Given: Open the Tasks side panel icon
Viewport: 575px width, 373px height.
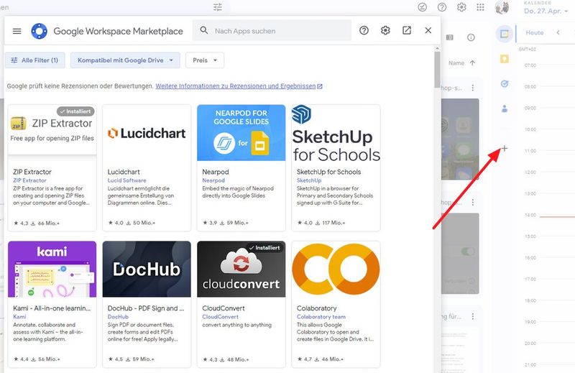Looking at the screenshot, I should pyautogui.click(x=505, y=83).
